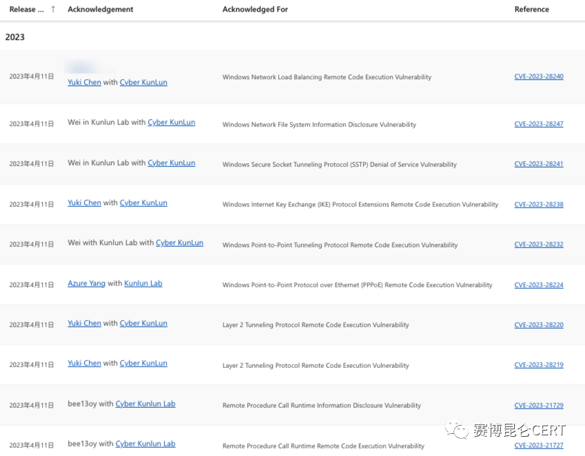The image size is (585, 456).
Task: Select Layer 2 Tunneling text in CVE-2023-28219 row
Action: 316,365
